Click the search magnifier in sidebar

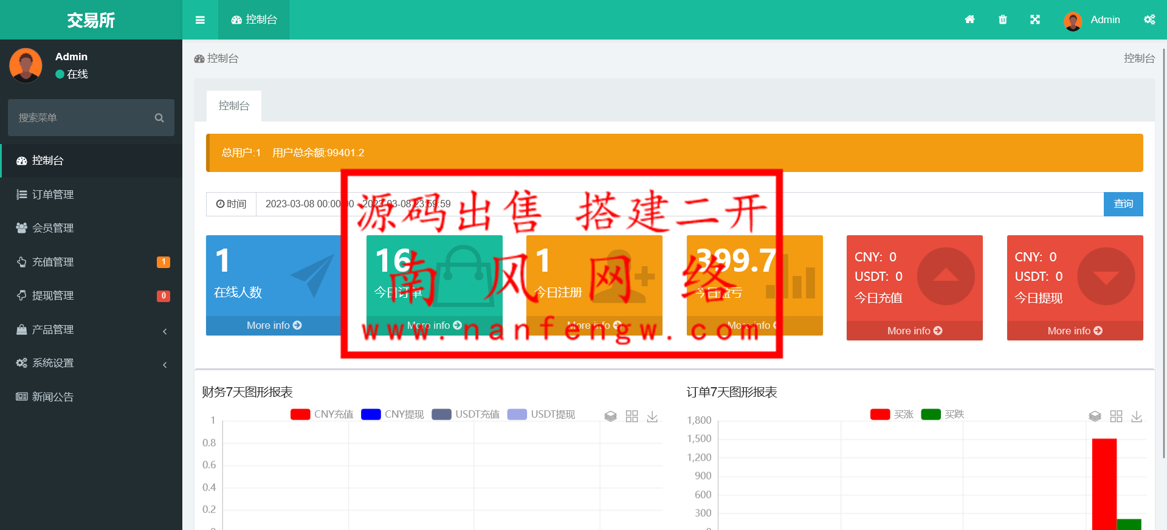click(159, 118)
